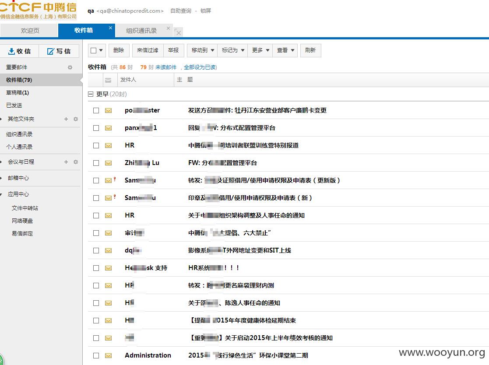Click the 未读邮件 link
Viewport: 489px width, 365px height.
coord(165,67)
